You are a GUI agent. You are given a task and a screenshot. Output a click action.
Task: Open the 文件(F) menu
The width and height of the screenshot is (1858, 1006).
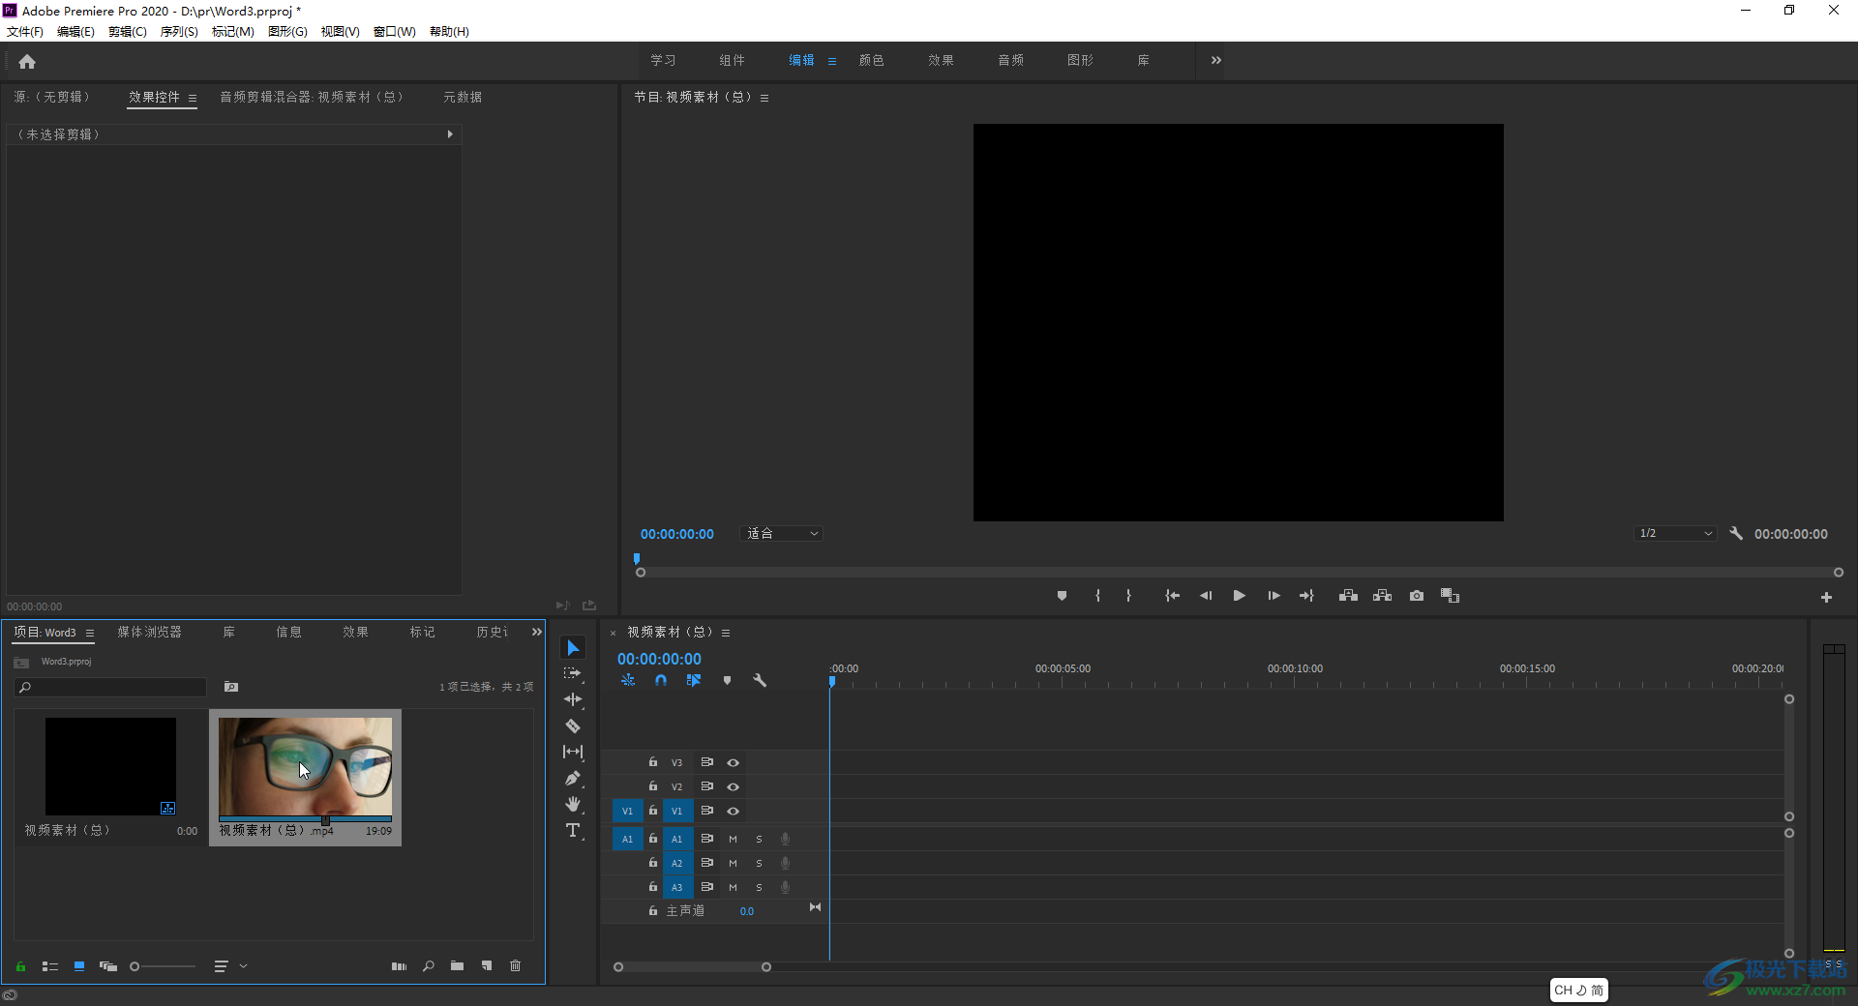coord(25,32)
